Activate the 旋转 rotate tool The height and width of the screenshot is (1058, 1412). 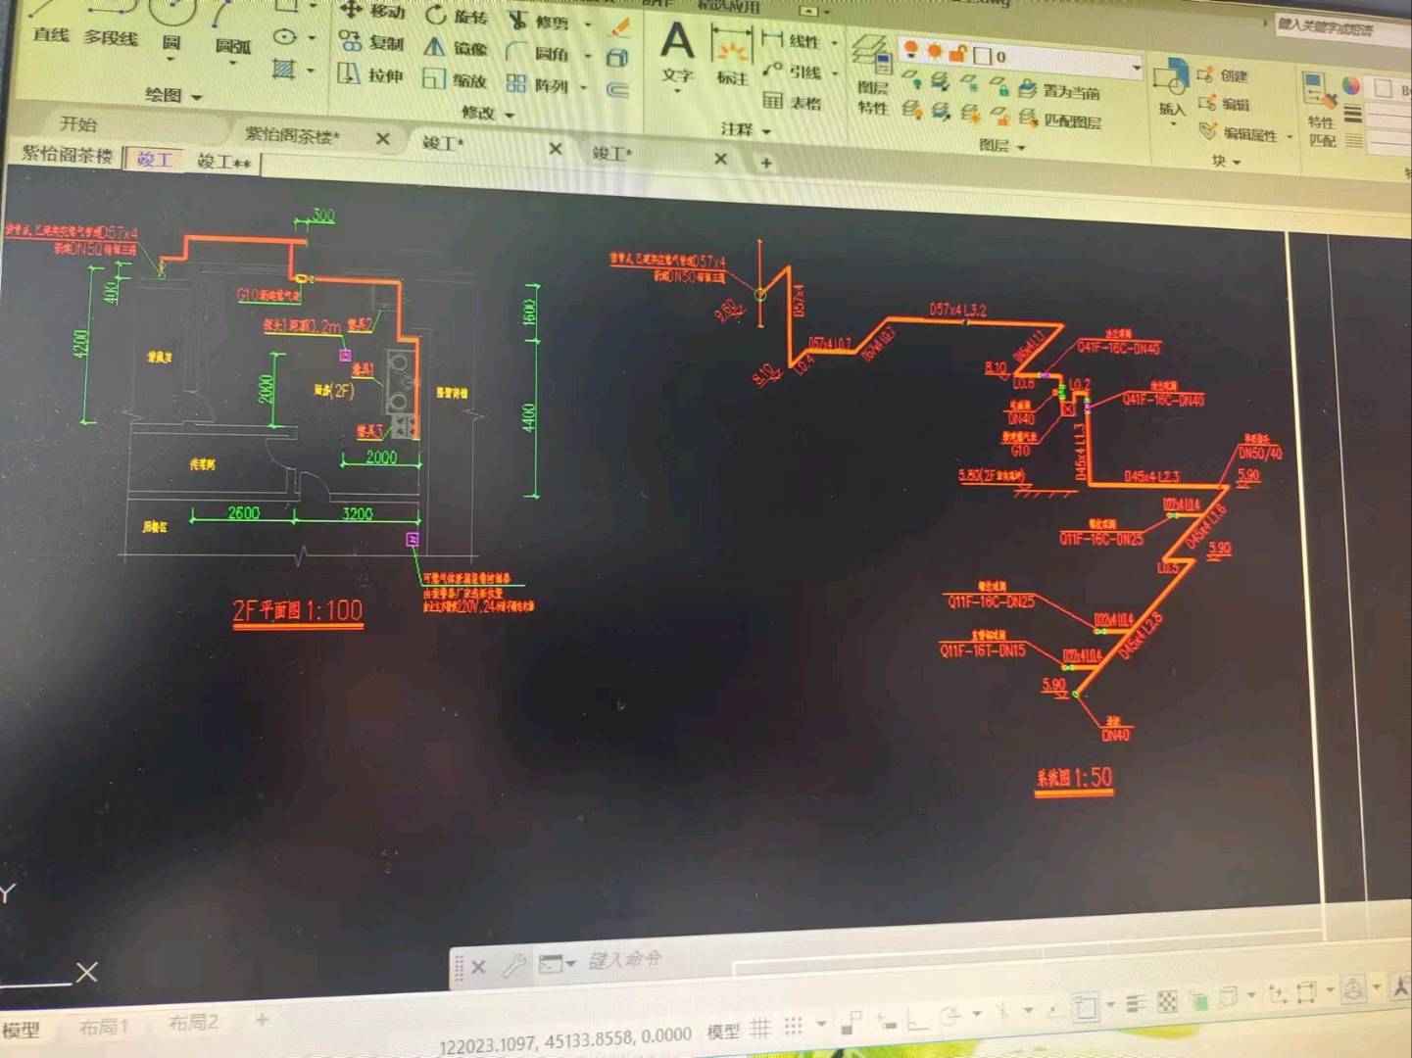pos(457,16)
